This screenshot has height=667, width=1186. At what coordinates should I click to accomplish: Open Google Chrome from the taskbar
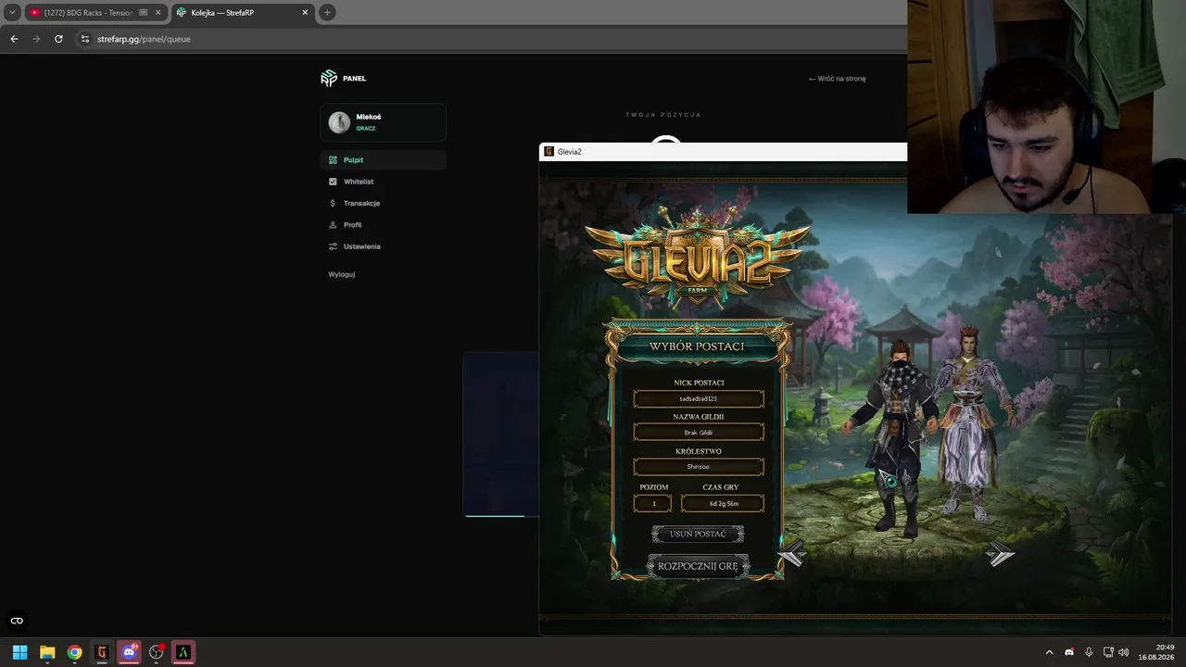click(74, 652)
